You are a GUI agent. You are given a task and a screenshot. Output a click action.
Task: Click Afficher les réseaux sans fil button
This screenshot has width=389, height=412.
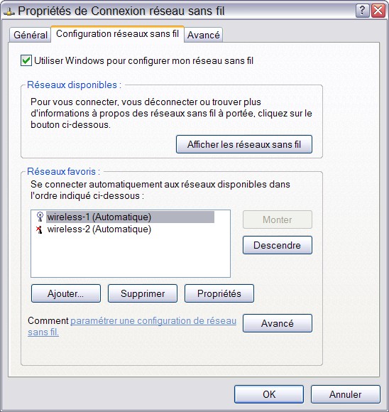click(x=244, y=144)
